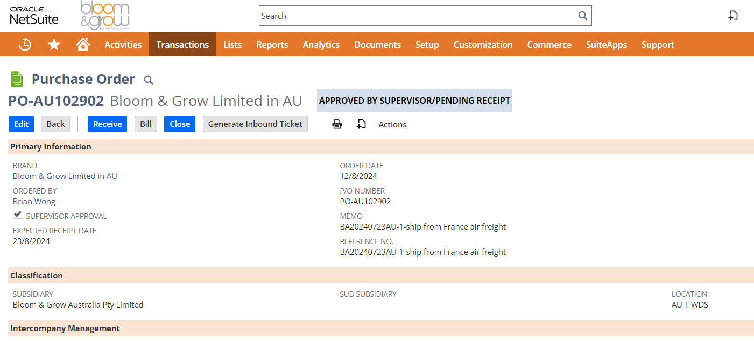This screenshot has height=343, width=754.
Task: Open the Support menu
Action: tap(658, 45)
